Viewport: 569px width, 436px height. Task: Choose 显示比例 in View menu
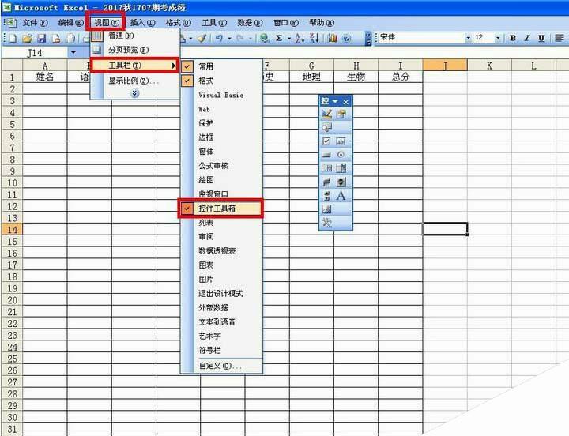pos(135,81)
